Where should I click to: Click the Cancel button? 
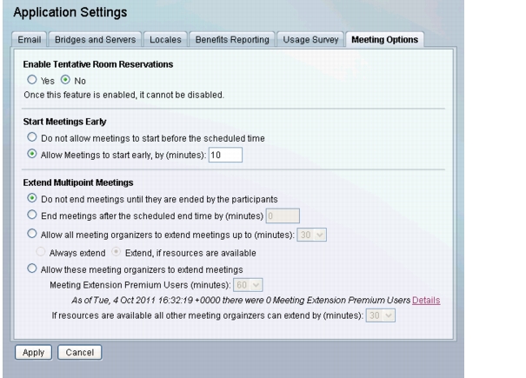[x=79, y=353]
